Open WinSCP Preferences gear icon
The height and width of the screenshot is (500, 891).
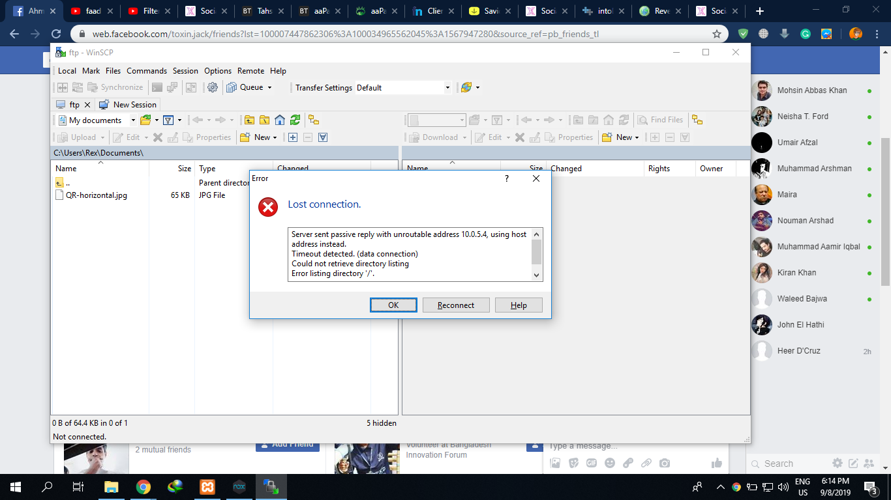pyautogui.click(x=213, y=87)
